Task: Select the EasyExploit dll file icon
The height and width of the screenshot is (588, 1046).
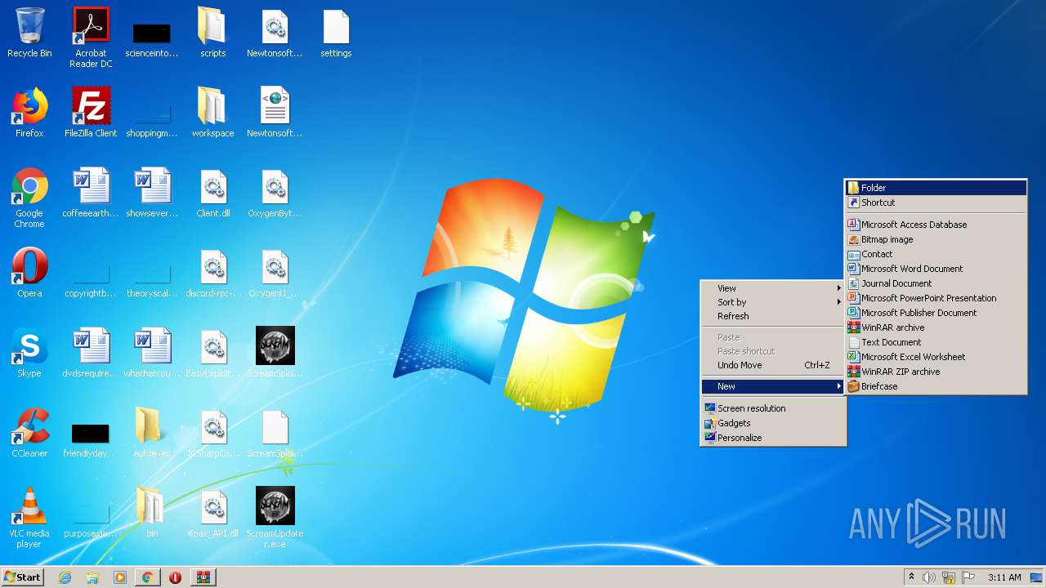Action: click(x=213, y=353)
